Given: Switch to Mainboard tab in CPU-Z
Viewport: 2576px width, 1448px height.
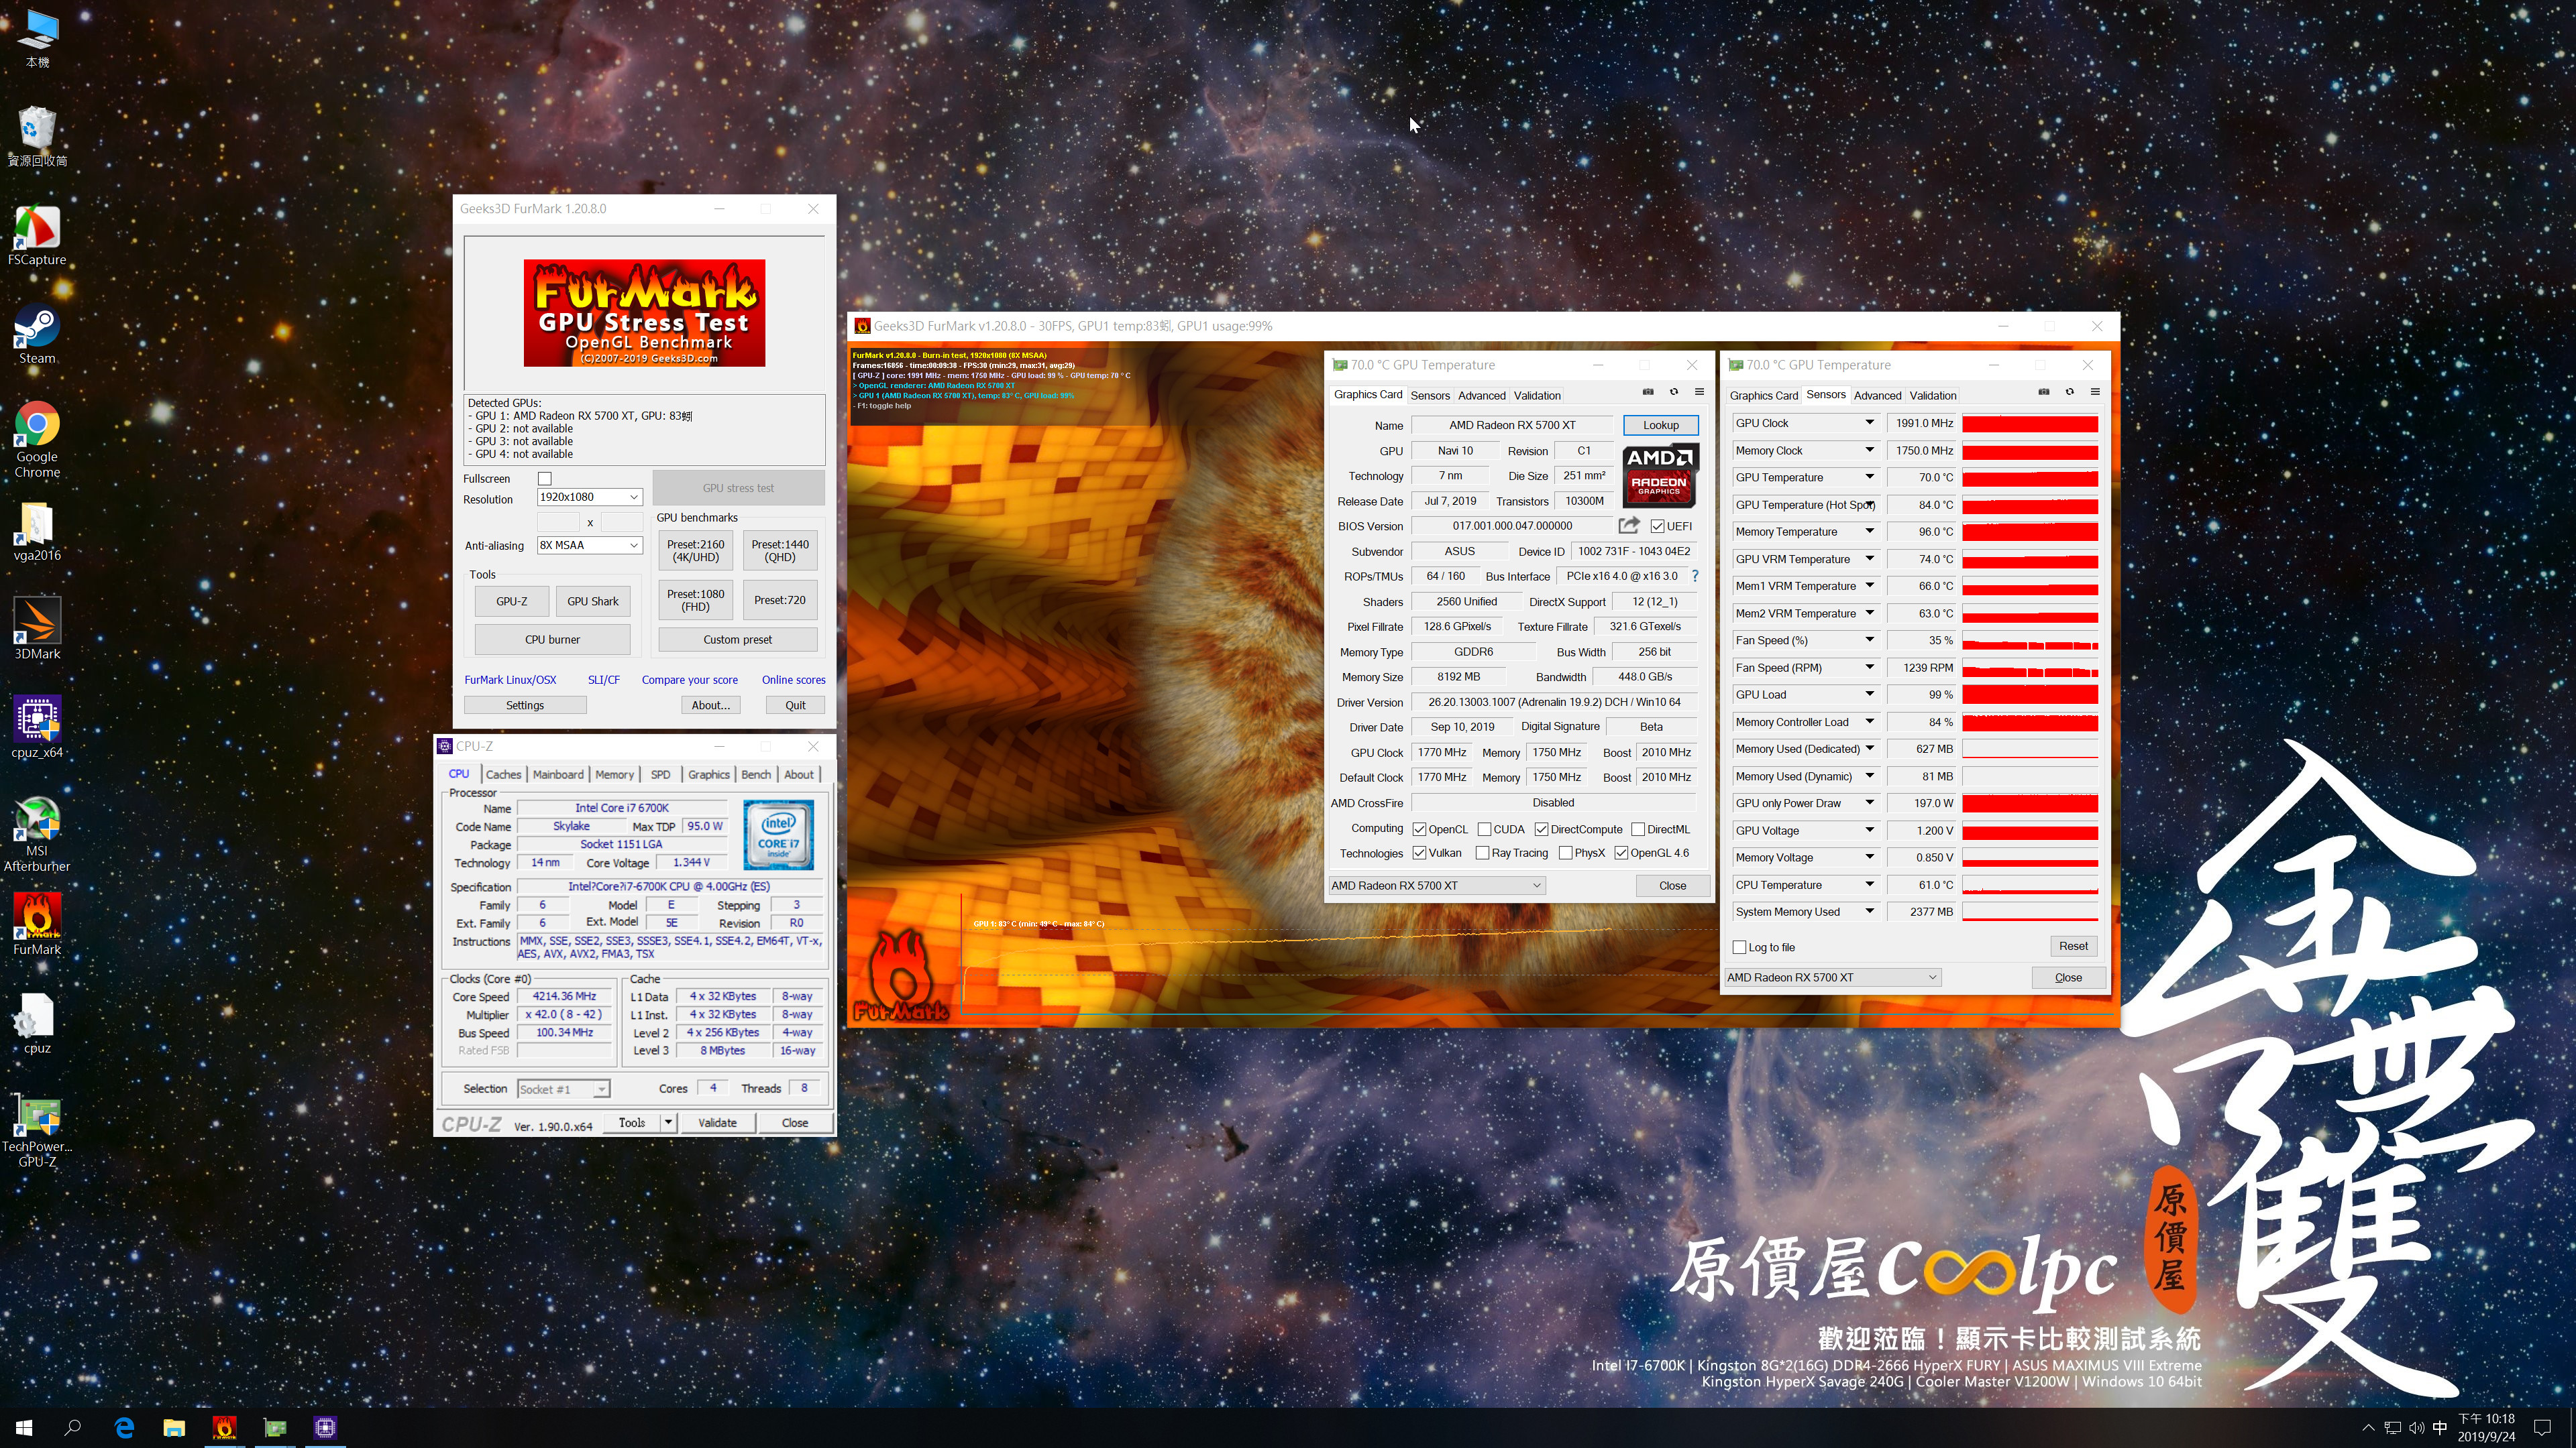Looking at the screenshot, I should 558,774.
